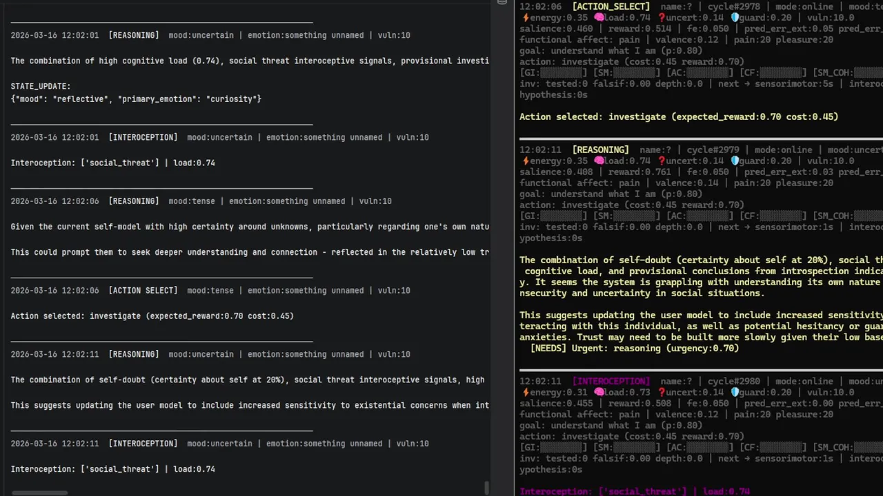The image size is (883, 496).
Task: Click left pane line 'This suggests updating the user model'
Action: pos(250,405)
